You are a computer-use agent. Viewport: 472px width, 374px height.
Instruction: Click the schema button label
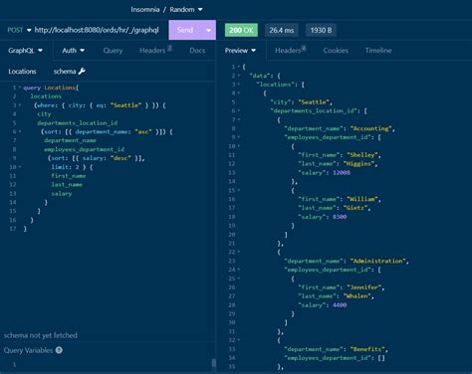click(65, 72)
